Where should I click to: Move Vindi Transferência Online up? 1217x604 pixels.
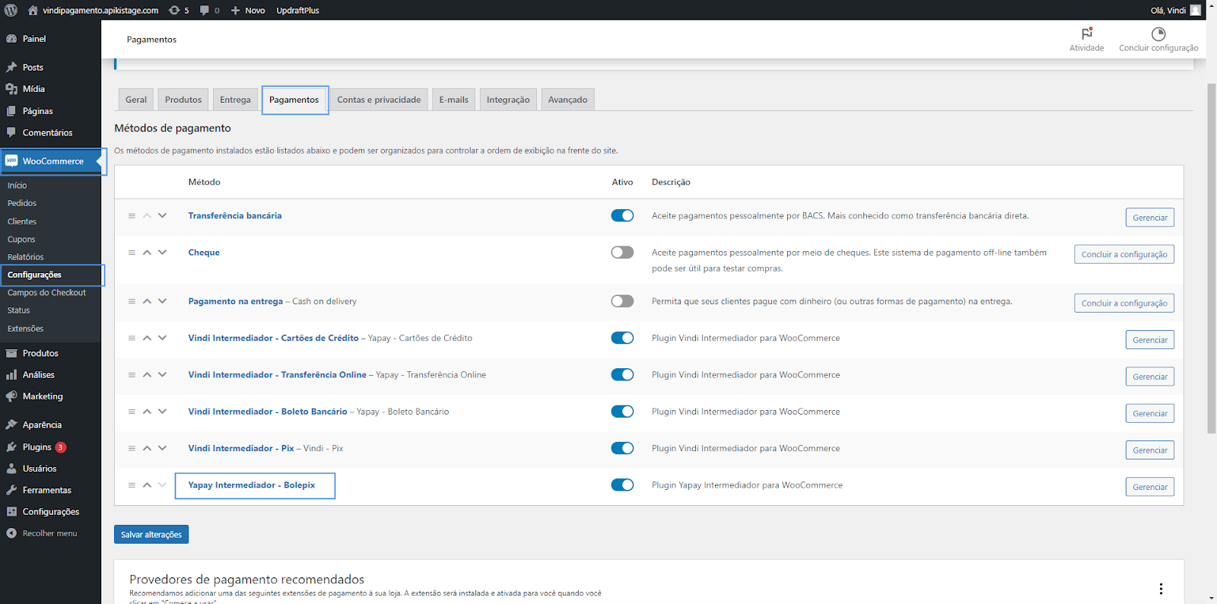(x=147, y=375)
